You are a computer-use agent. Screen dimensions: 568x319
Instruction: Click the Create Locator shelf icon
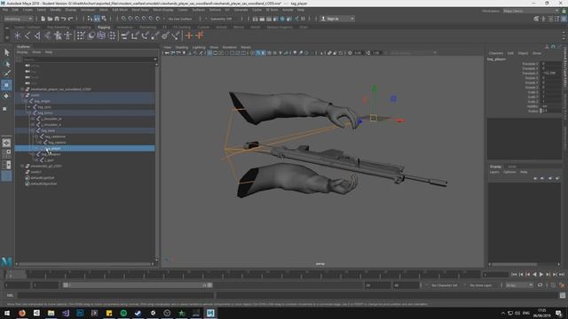(x=17, y=35)
